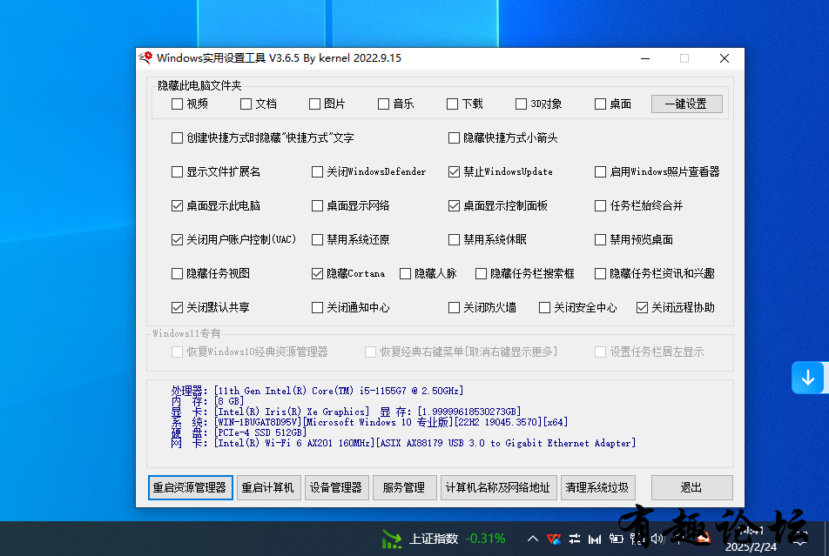Viewport: 829px width, 556px height.
Task: Check the 音乐 folder checkbox
Action: 383,104
